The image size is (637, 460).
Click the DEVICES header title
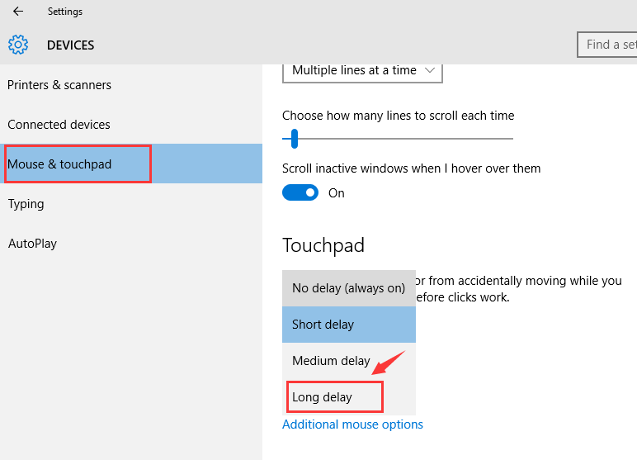click(x=71, y=45)
